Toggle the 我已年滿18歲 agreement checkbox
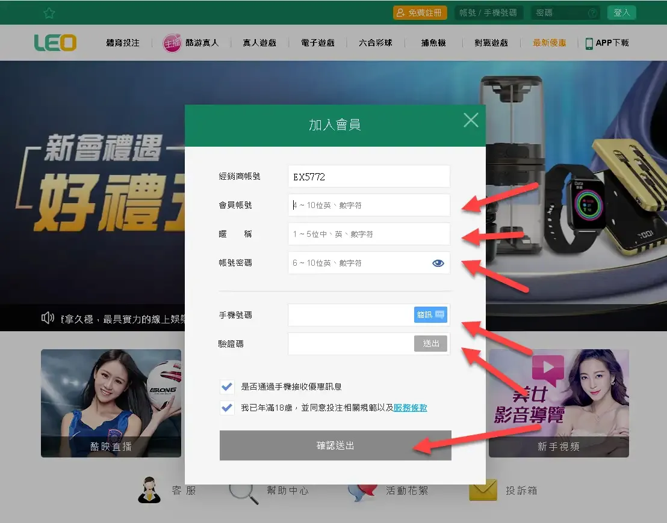 click(227, 408)
